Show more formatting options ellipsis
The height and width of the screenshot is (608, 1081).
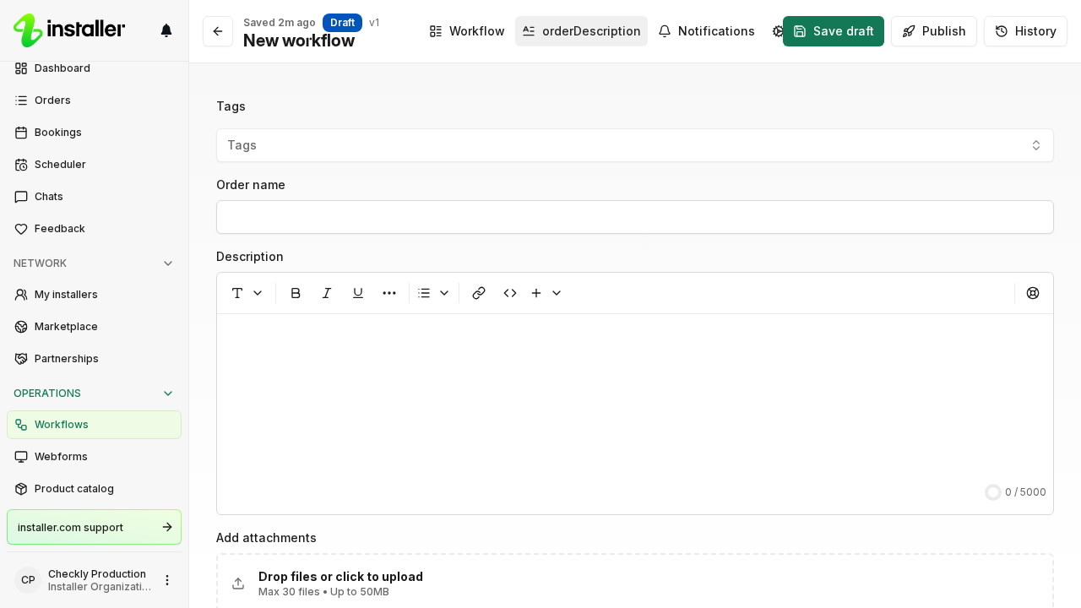tap(389, 293)
